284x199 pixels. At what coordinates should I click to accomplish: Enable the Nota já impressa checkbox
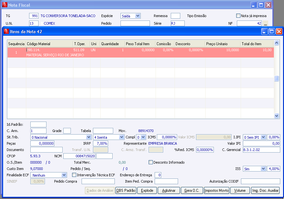pos(238,16)
